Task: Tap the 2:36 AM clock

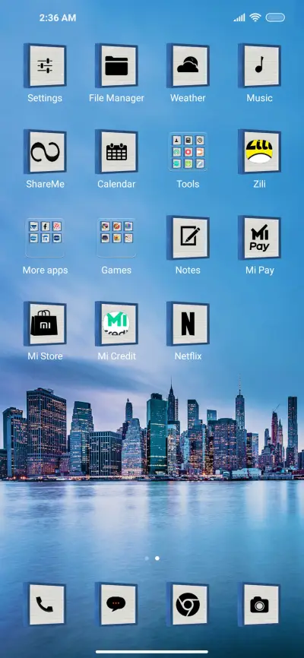Action: 58,17
